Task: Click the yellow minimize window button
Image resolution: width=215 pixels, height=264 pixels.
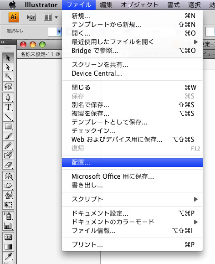Action: coord(33,45)
